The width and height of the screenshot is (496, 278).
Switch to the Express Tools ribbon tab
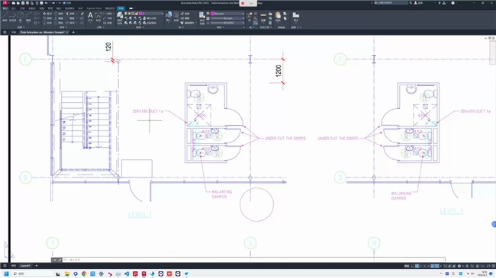tap(94, 8)
